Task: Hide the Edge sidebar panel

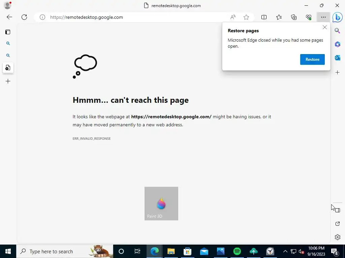Action: click(338, 210)
